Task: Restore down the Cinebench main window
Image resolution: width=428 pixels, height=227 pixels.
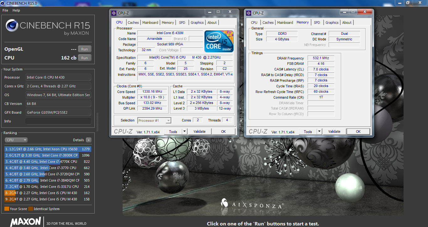Action: pyautogui.click(x=408, y=3)
